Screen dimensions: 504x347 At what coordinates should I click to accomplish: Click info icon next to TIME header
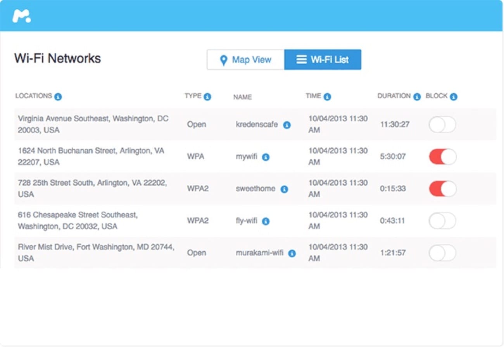point(327,96)
